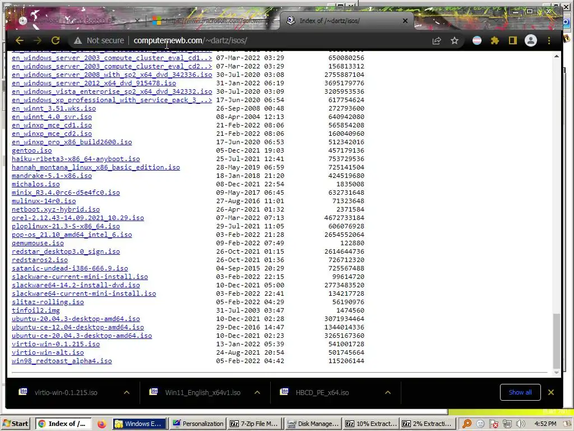
Task: Click the volume speaker tray icon
Action: tap(520, 424)
